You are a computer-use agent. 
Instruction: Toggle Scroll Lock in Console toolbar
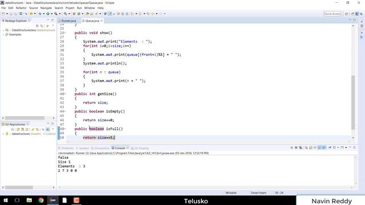pyautogui.click(x=311, y=147)
